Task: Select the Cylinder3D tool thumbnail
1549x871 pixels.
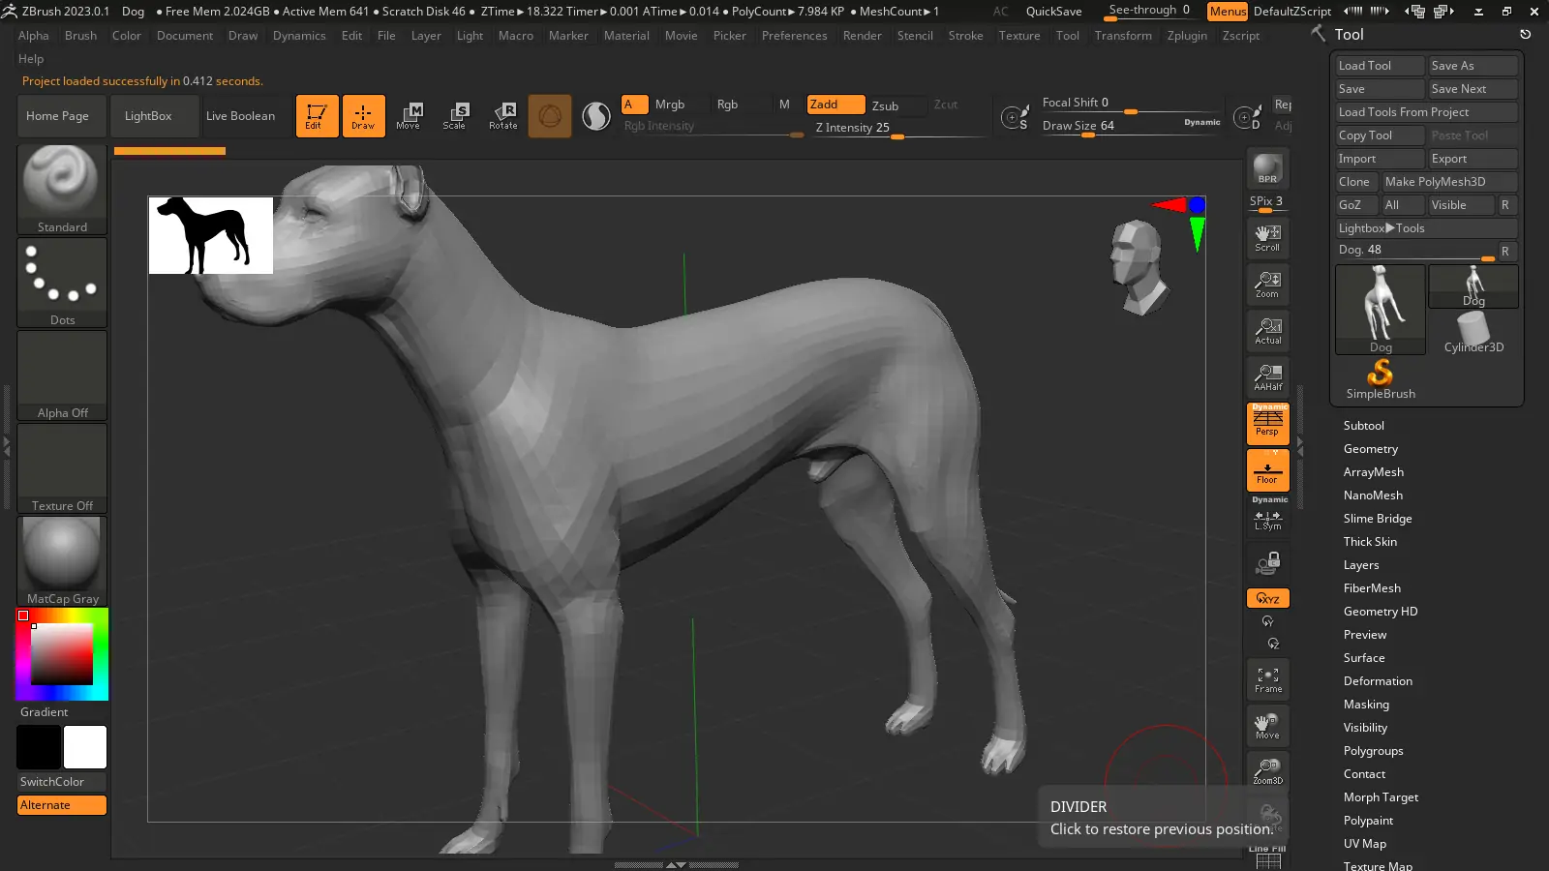Action: point(1473,332)
